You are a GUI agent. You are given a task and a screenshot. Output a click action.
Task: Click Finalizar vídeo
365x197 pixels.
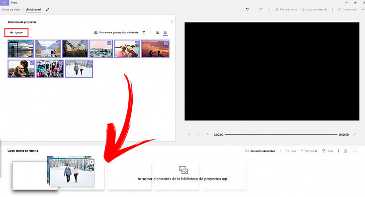(347, 9)
